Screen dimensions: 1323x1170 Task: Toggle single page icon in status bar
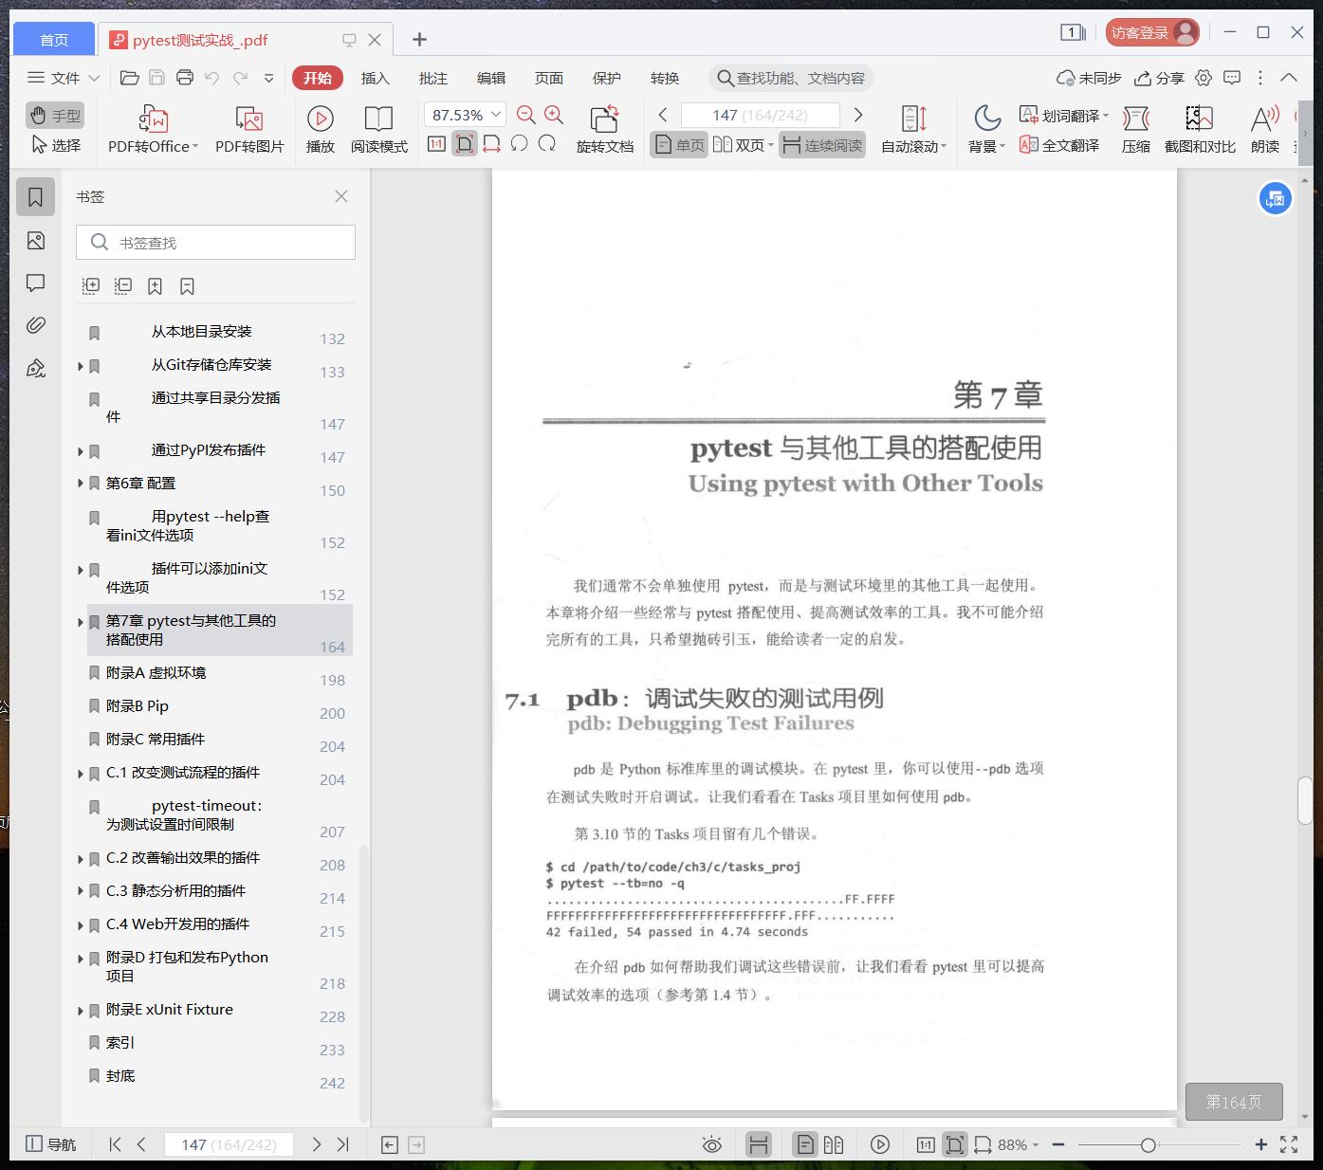tap(804, 1144)
